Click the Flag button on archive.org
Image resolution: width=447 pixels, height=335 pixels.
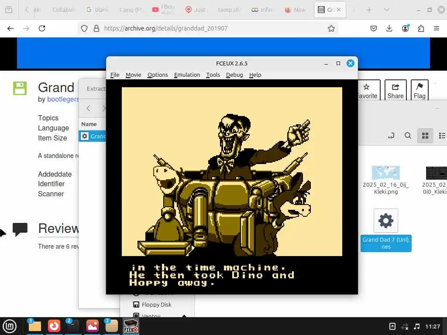[419, 90]
